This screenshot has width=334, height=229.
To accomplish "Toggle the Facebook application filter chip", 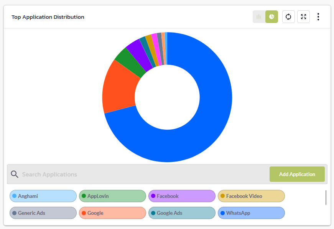I will (182, 196).
